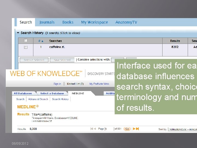Go to the first results page icon

click(92, 129)
